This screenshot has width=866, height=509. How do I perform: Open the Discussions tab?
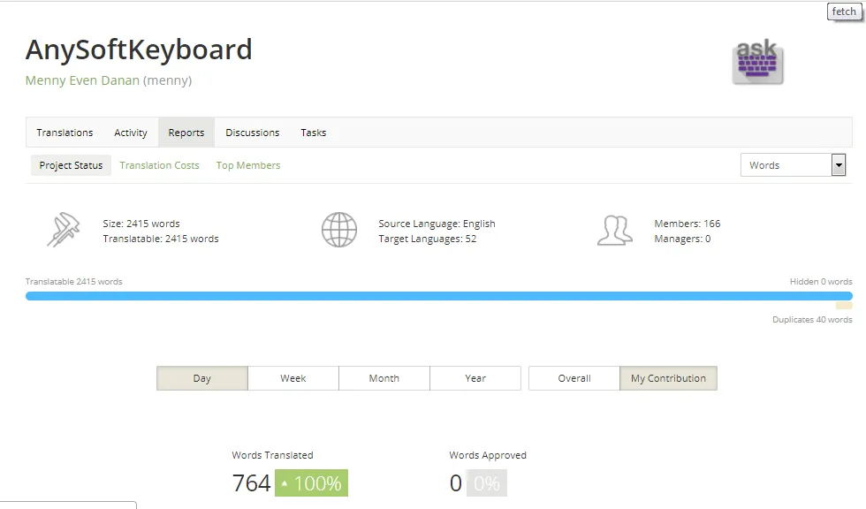253,133
